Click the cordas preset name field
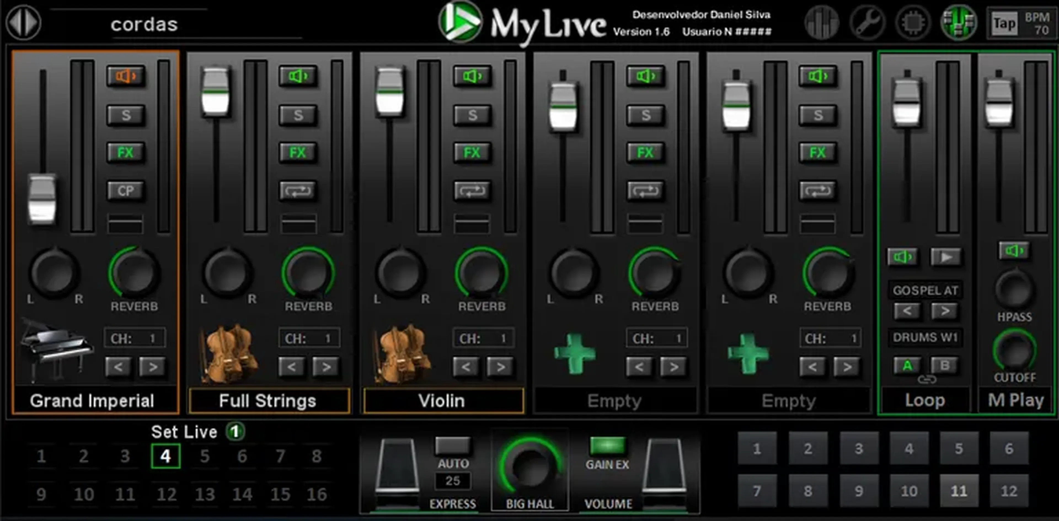The height and width of the screenshot is (521, 1059). pos(144,25)
